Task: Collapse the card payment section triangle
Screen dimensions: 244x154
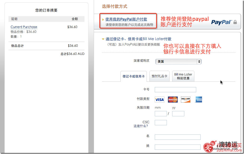Action: point(103,39)
